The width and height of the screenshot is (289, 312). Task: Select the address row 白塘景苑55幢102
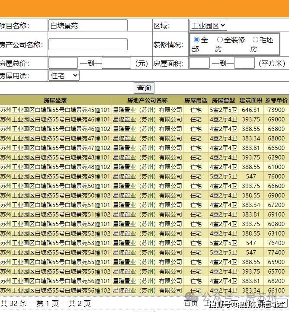click(55, 271)
